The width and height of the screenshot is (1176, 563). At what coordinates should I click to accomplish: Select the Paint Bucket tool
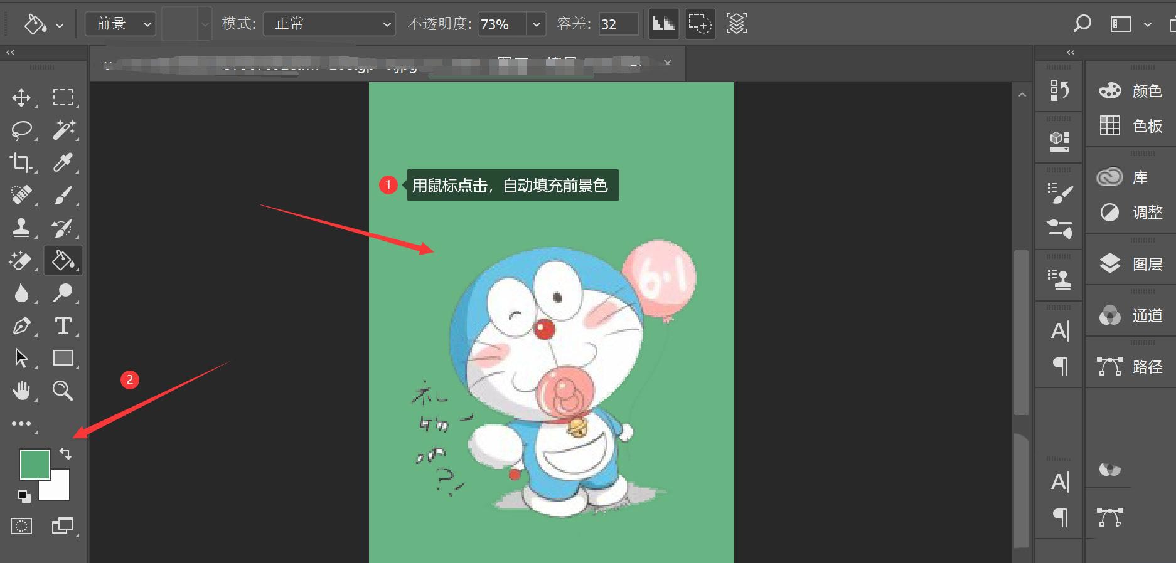pyautogui.click(x=63, y=260)
